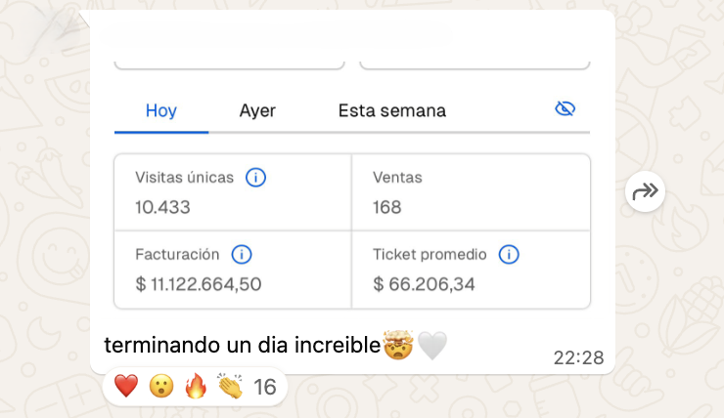The width and height of the screenshot is (724, 418).
Task: Open the Facturación info icon
Action: (242, 254)
